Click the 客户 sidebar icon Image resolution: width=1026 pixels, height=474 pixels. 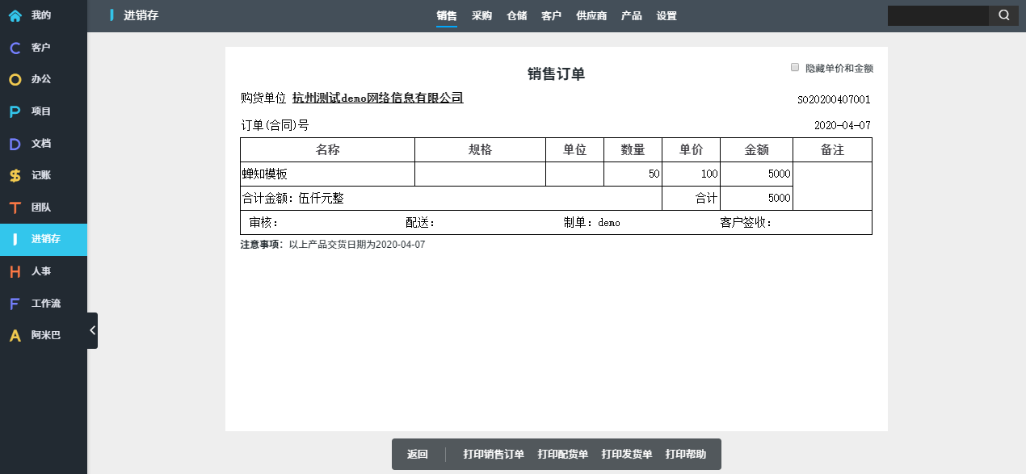[15, 48]
